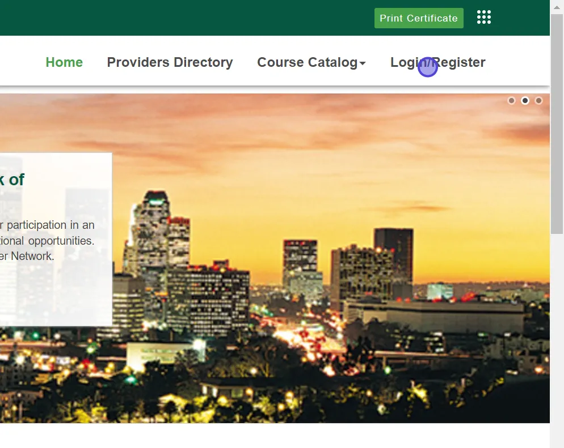The width and height of the screenshot is (564, 448).
Task: Click the Print Certificate button
Action: point(419,18)
